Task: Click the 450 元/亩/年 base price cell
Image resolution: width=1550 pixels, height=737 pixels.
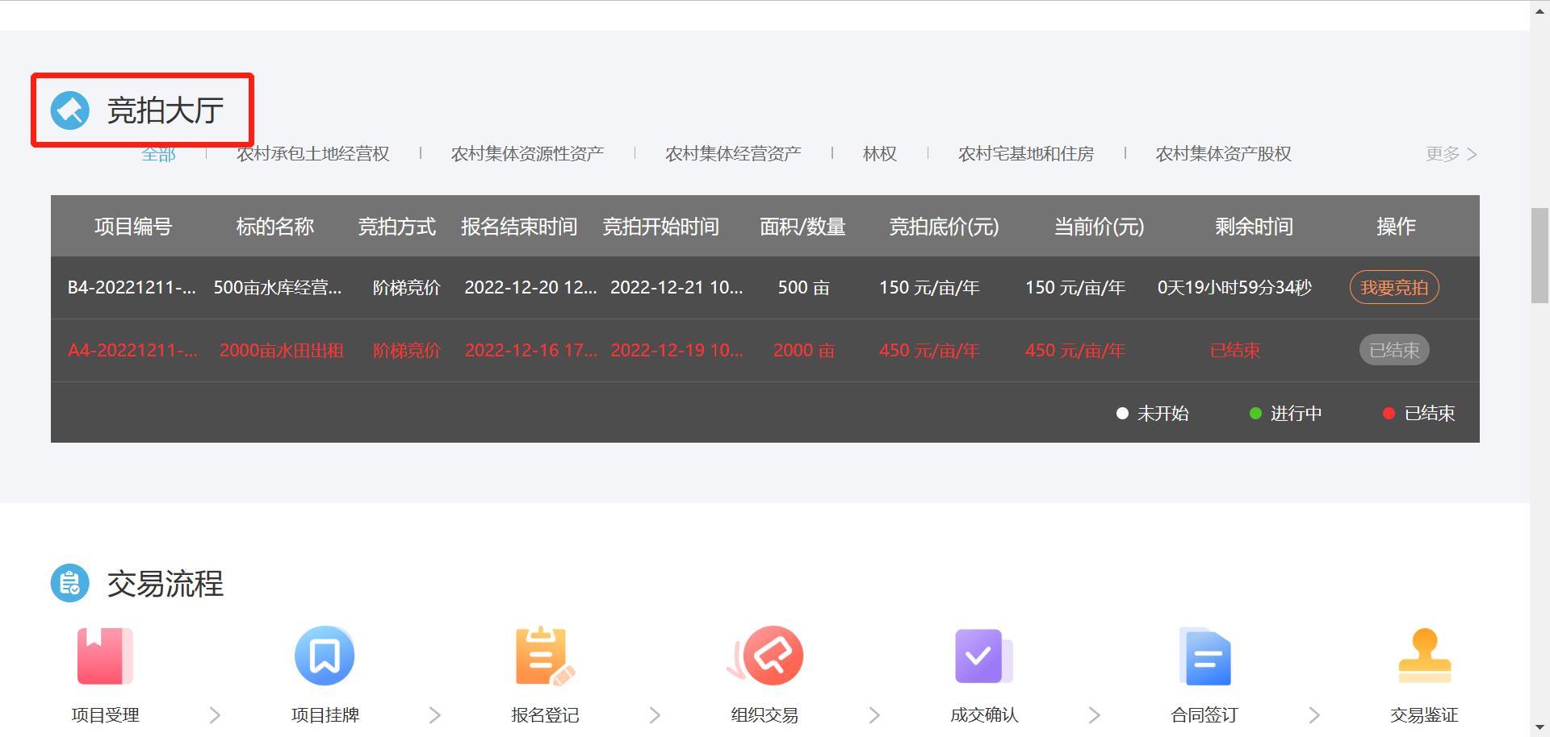Action: (929, 351)
